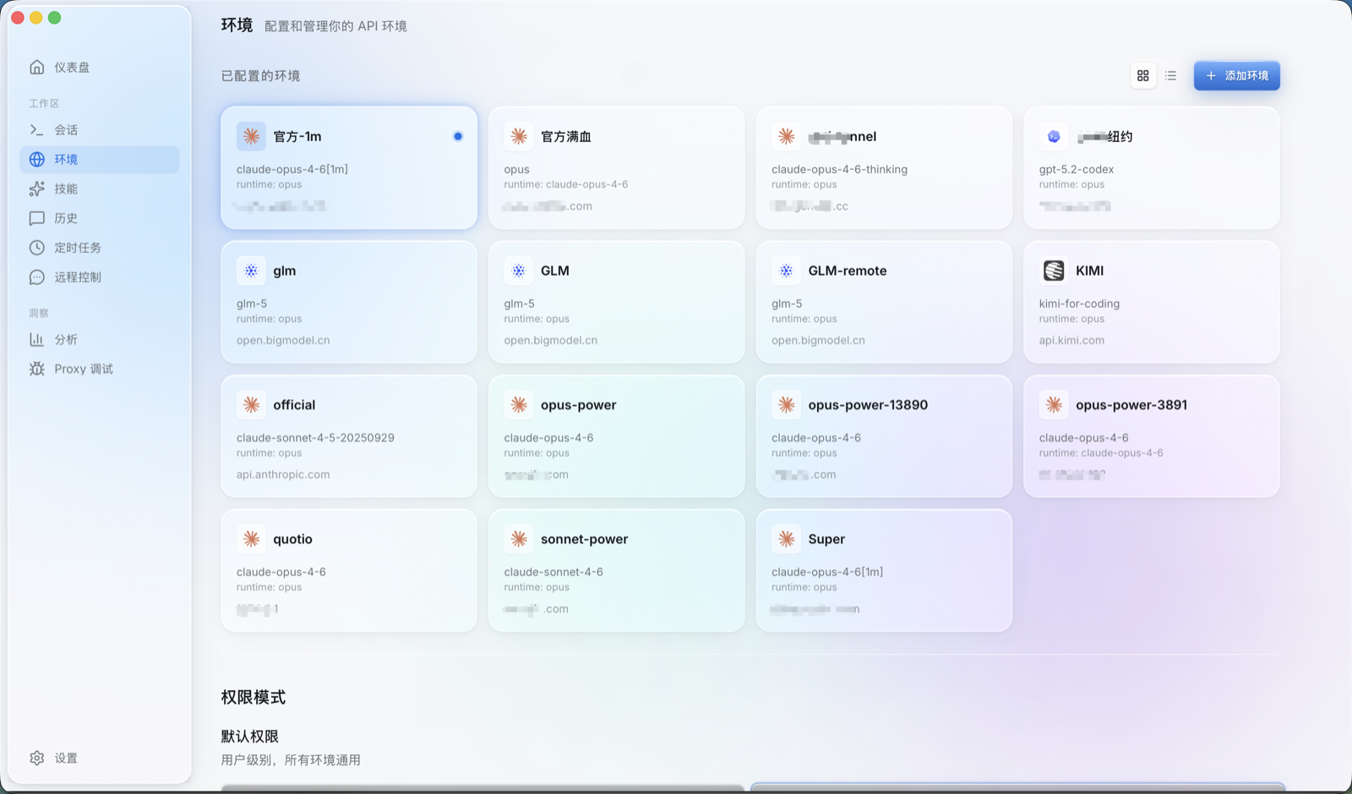Click the Claude icon on official card
Screen dimensions: 1352x794
coord(251,405)
